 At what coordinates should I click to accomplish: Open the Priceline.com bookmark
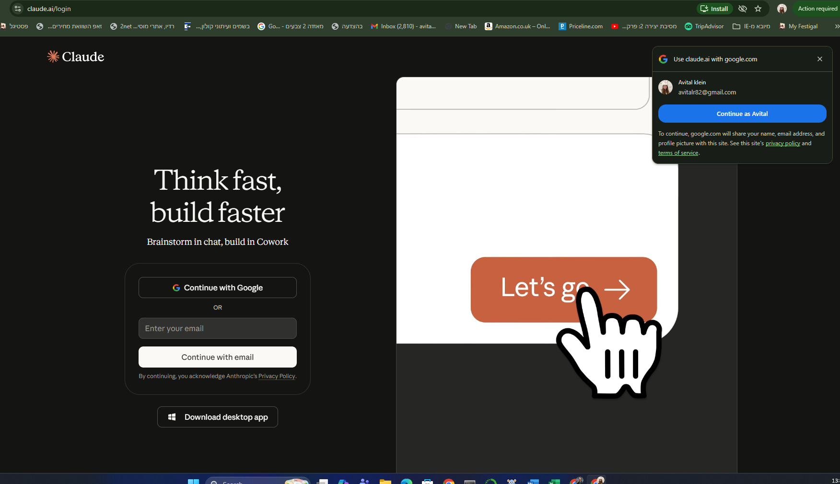click(x=581, y=26)
